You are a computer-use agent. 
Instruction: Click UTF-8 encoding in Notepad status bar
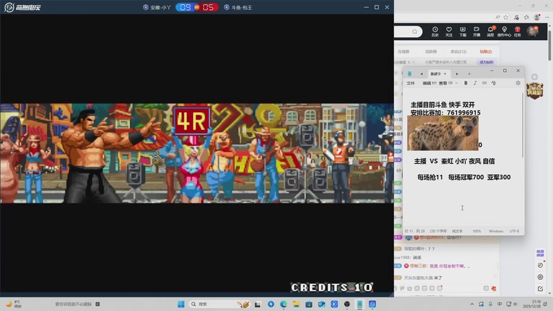pos(514,231)
